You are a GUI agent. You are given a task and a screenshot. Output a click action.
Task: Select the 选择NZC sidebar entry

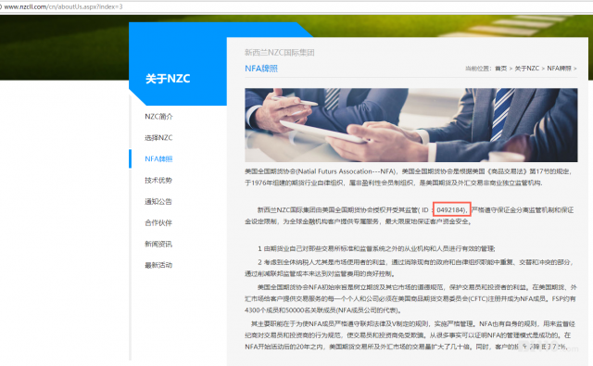pos(158,138)
